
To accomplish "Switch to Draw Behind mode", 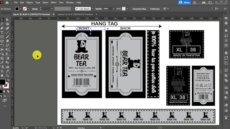I will pyautogui.click(x=4, y=96).
